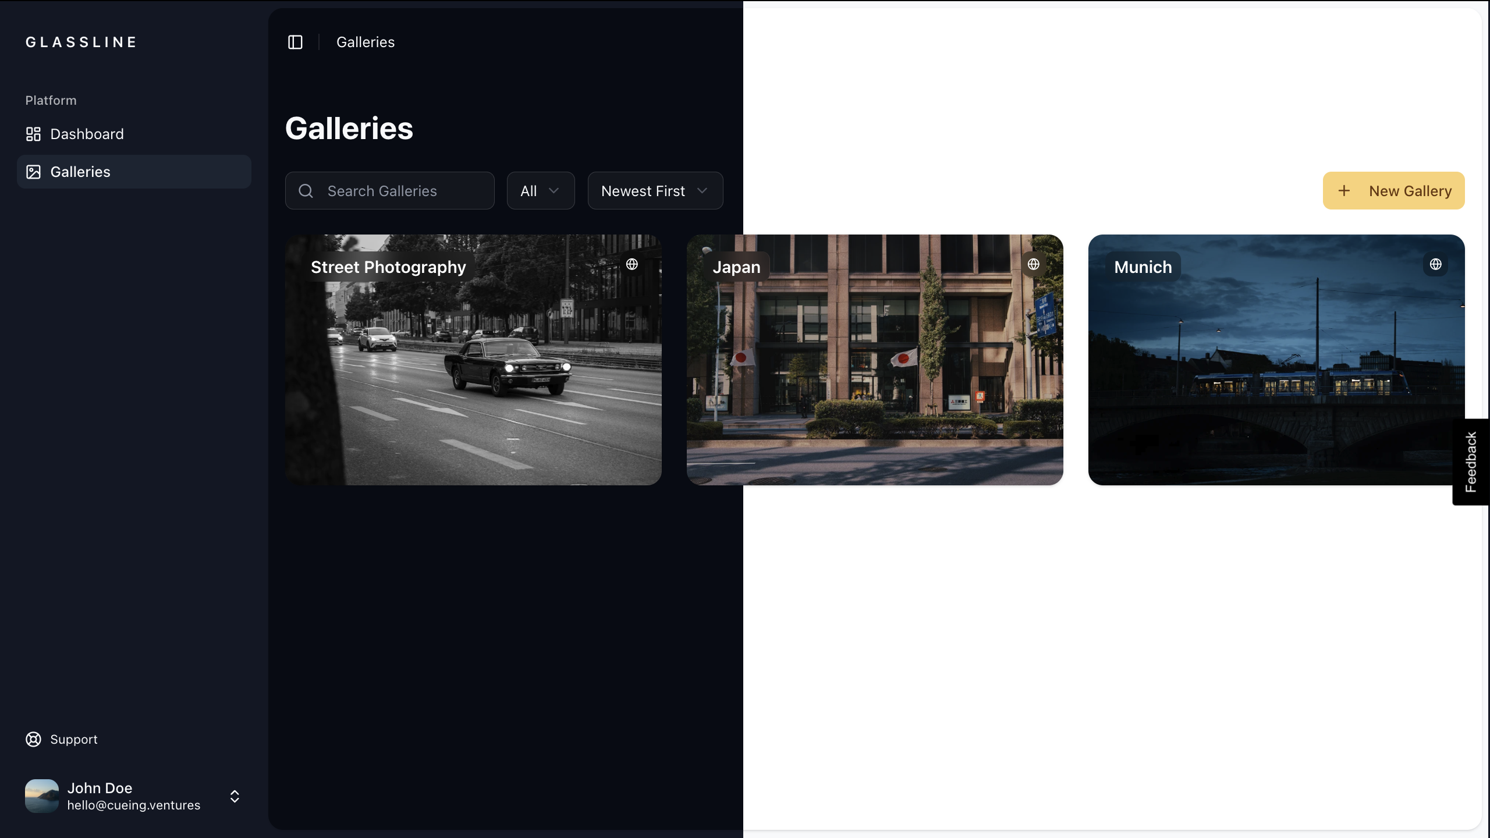Click the Feedback tab on the right edge

click(x=1471, y=461)
